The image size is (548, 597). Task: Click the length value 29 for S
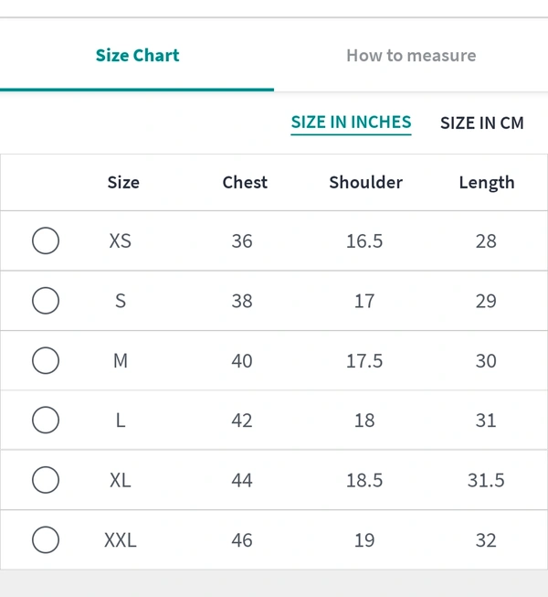[486, 301]
